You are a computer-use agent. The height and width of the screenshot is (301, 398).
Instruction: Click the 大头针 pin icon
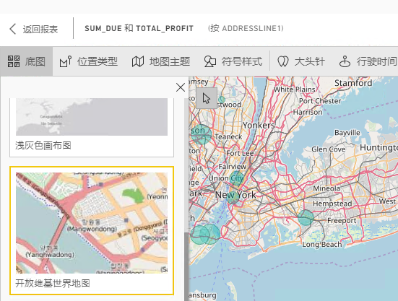[x=282, y=61]
